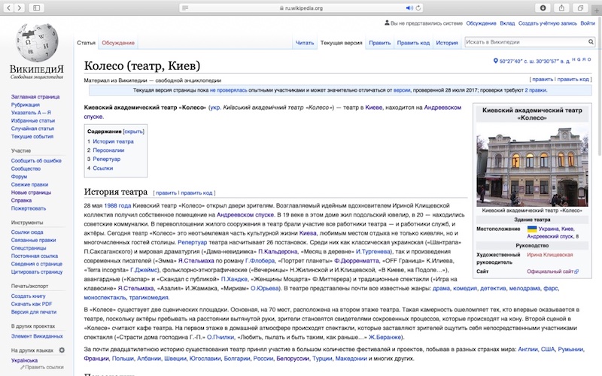The height and width of the screenshot is (376, 602).
Task: Open 'Заглавная страница' in sidebar
Action: [x=35, y=97]
